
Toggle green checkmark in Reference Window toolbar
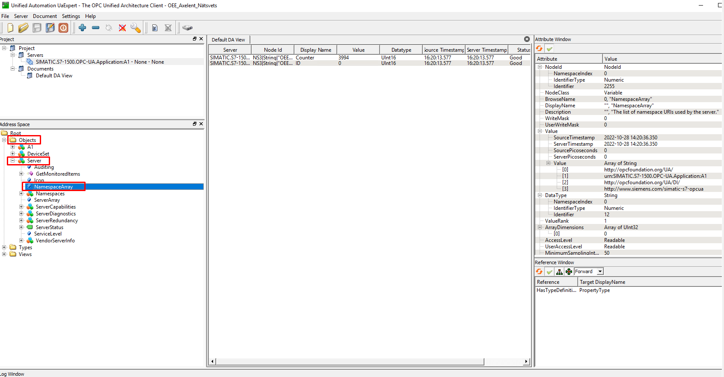pyautogui.click(x=549, y=272)
